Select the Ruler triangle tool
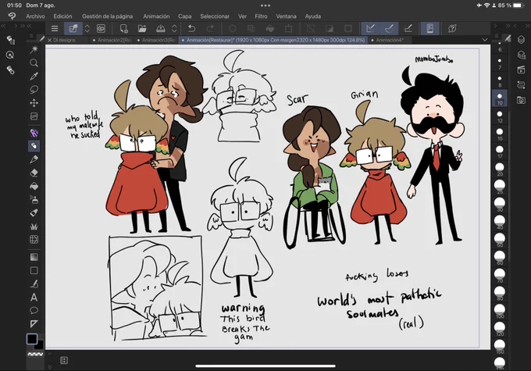Screen dimensions: 531x371 pos(34,324)
